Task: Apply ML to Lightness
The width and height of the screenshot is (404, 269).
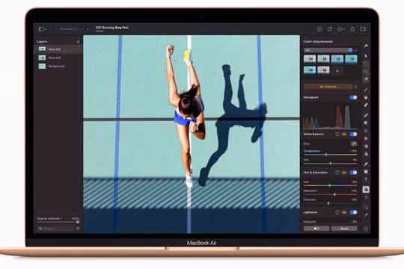Action: coord(344,212)
